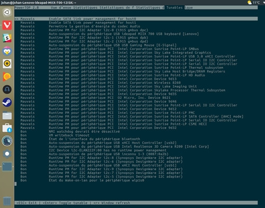Launch Vivaldi browser from the dock

(x=7, y=25)
